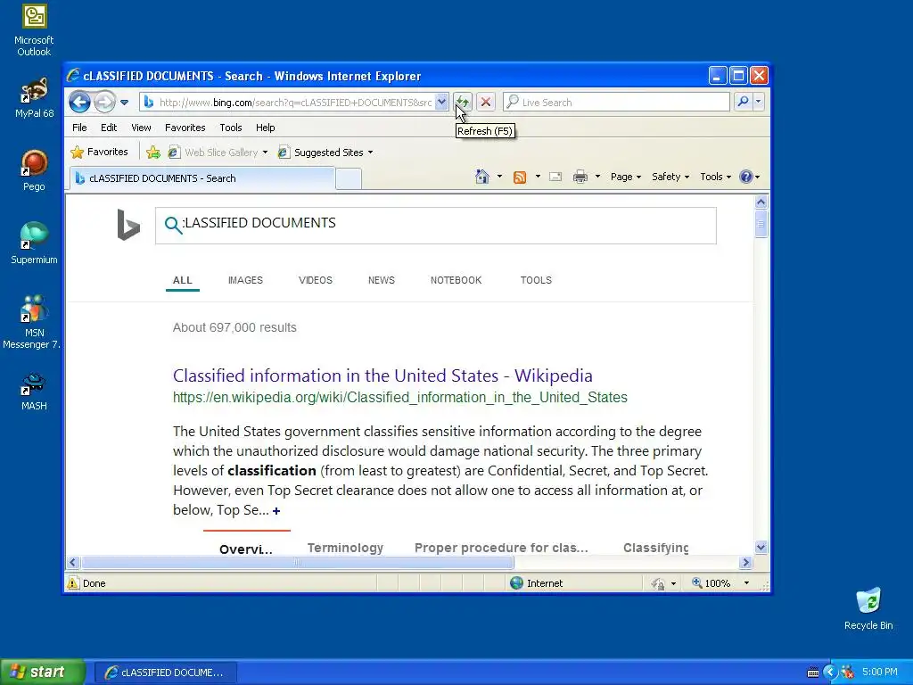
Task: Click the vertical scrollbar up arrow
Action: pyautogui.click(x=761, y=202)
